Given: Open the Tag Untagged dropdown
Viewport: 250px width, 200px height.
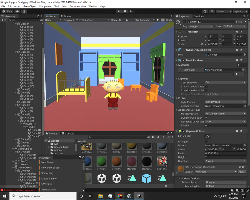Looking at the screenshot, I should [200, 26].
